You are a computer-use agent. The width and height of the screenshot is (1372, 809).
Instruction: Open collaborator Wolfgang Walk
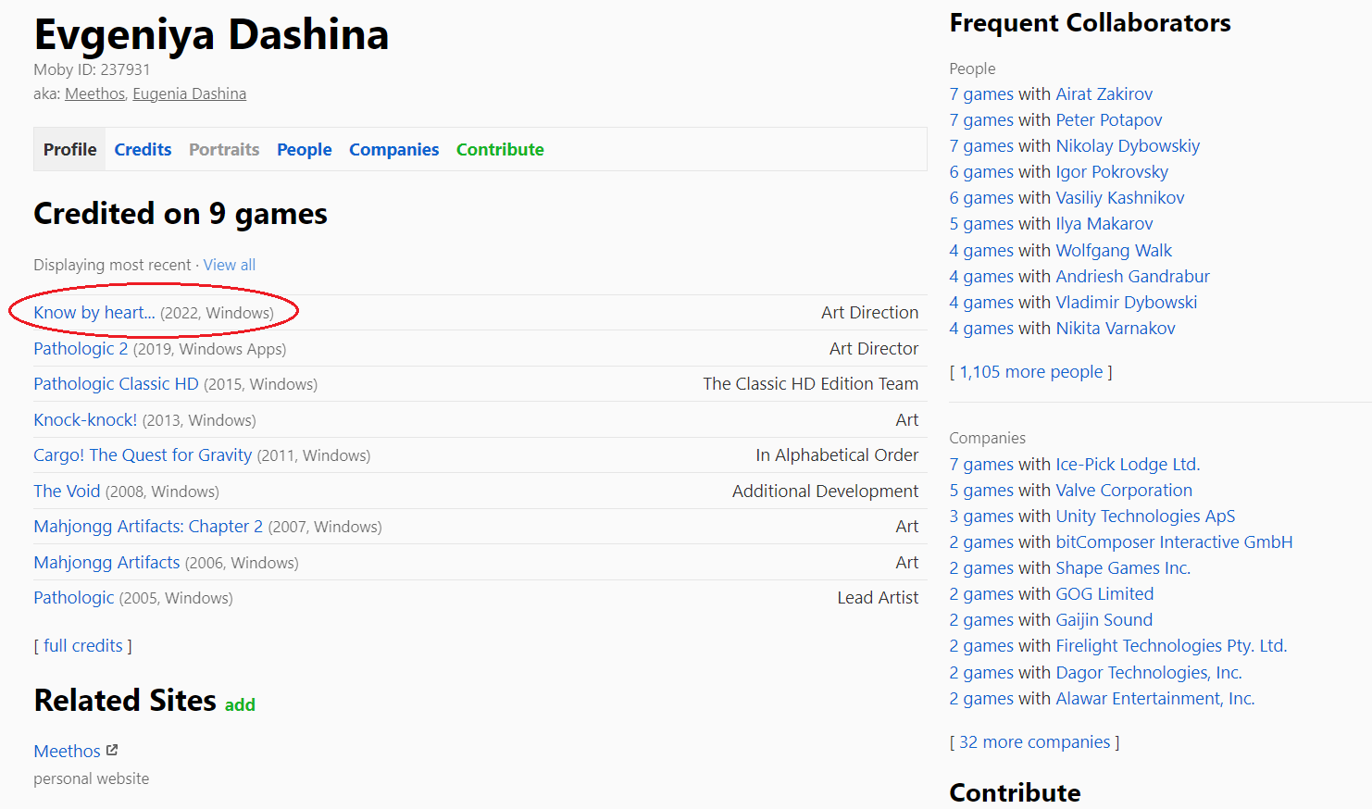1114,251
